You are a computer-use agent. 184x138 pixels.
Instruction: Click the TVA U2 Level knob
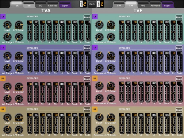click(x=7, y=117)
